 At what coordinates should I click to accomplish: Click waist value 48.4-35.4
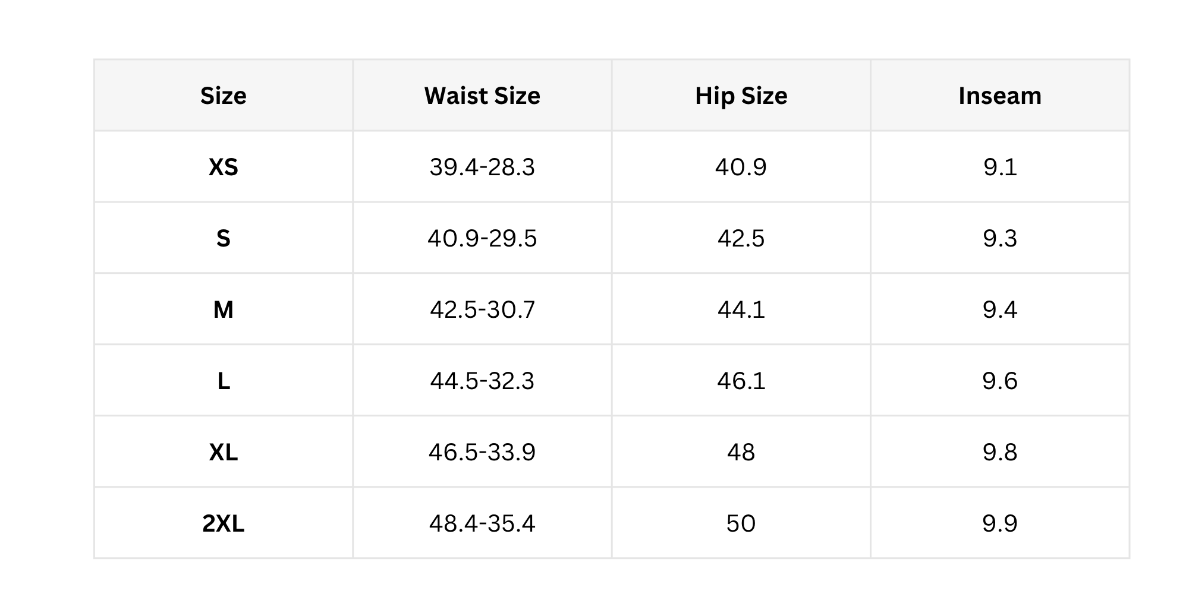(482, 523)
